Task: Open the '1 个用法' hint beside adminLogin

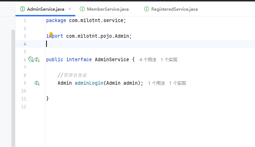Action: coord(156,83)
